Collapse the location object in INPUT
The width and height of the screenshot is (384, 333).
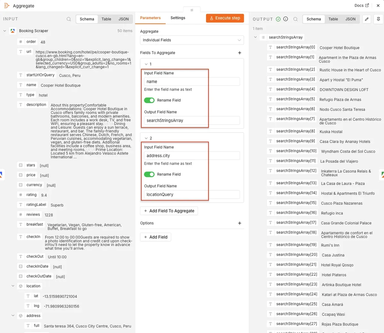[13, 286]
